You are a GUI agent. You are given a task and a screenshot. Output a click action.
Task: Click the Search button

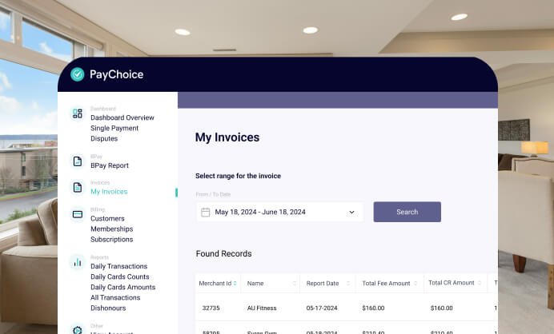click(x=407, y=212)
